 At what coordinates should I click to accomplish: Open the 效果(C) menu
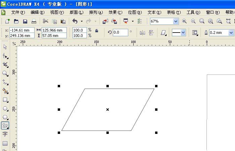click(x=115, y=12)
